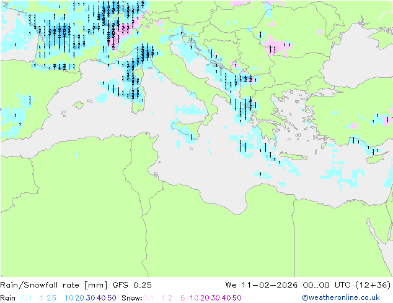
Task: Click the Cyprus island on map
Action: click(377, 158)
